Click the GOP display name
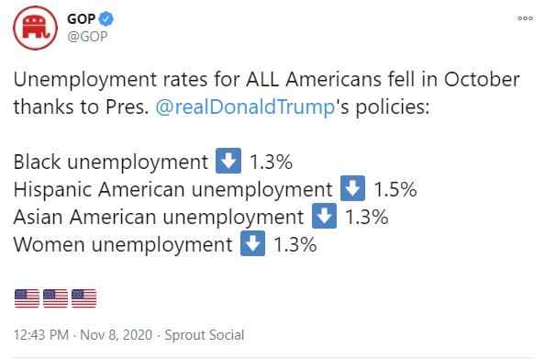 point(81,18)
